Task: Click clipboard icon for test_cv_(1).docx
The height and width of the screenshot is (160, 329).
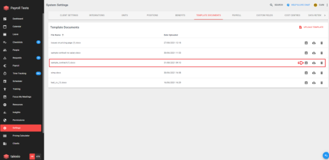Action: coord(306,83)
